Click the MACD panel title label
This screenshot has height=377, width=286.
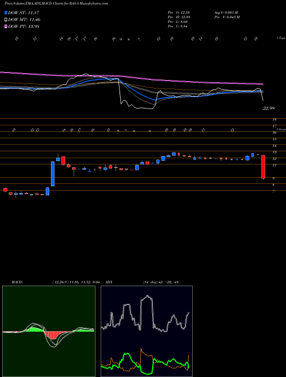pyautogui.click(x=17, y=282)
